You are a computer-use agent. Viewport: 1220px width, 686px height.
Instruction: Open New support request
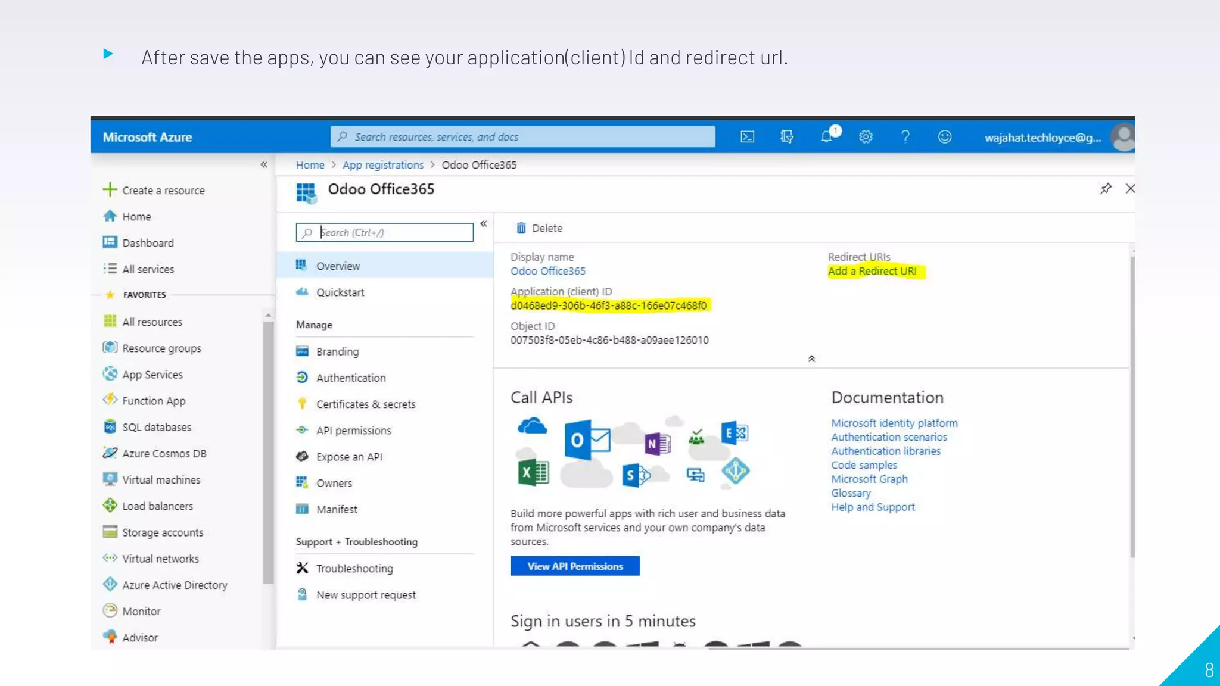point(356,594)
